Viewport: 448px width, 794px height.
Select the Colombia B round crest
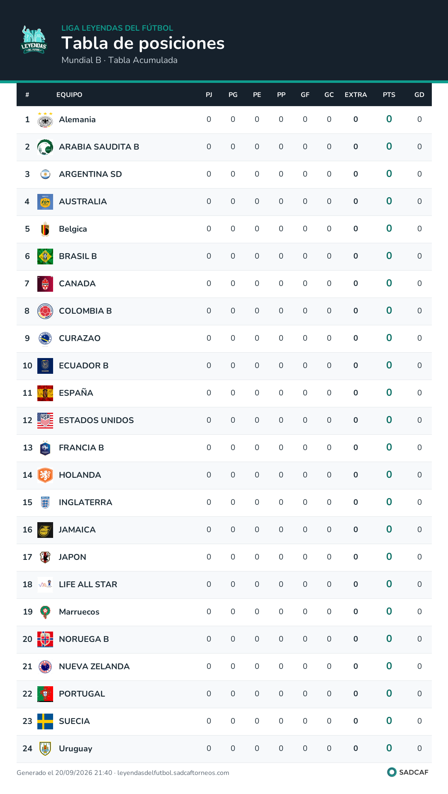pos(45,311)
